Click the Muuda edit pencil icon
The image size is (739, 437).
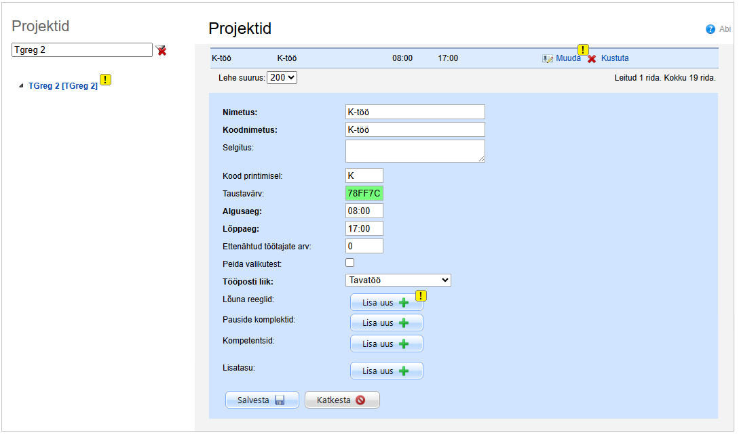pos(548,59)
